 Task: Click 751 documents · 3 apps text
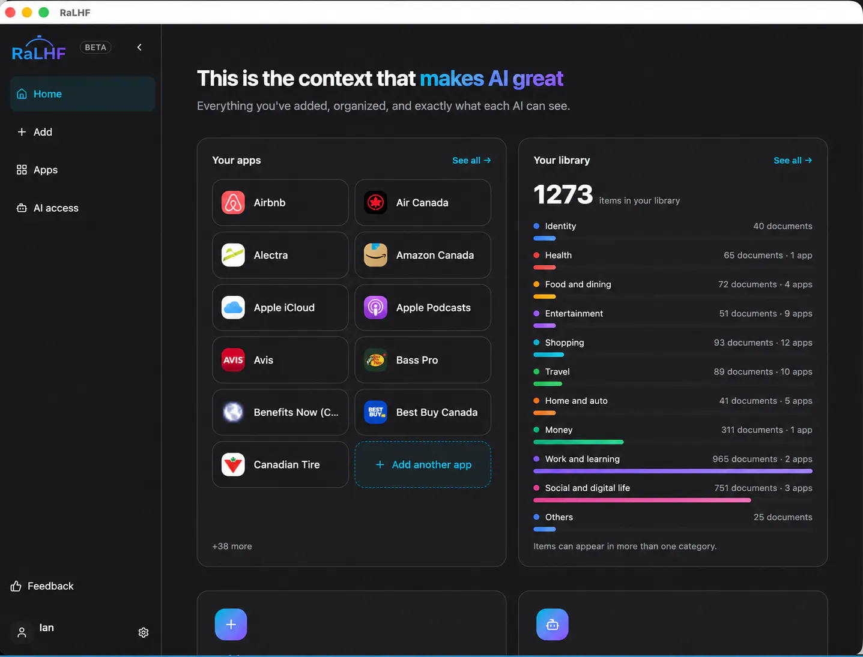coord(763,488)
